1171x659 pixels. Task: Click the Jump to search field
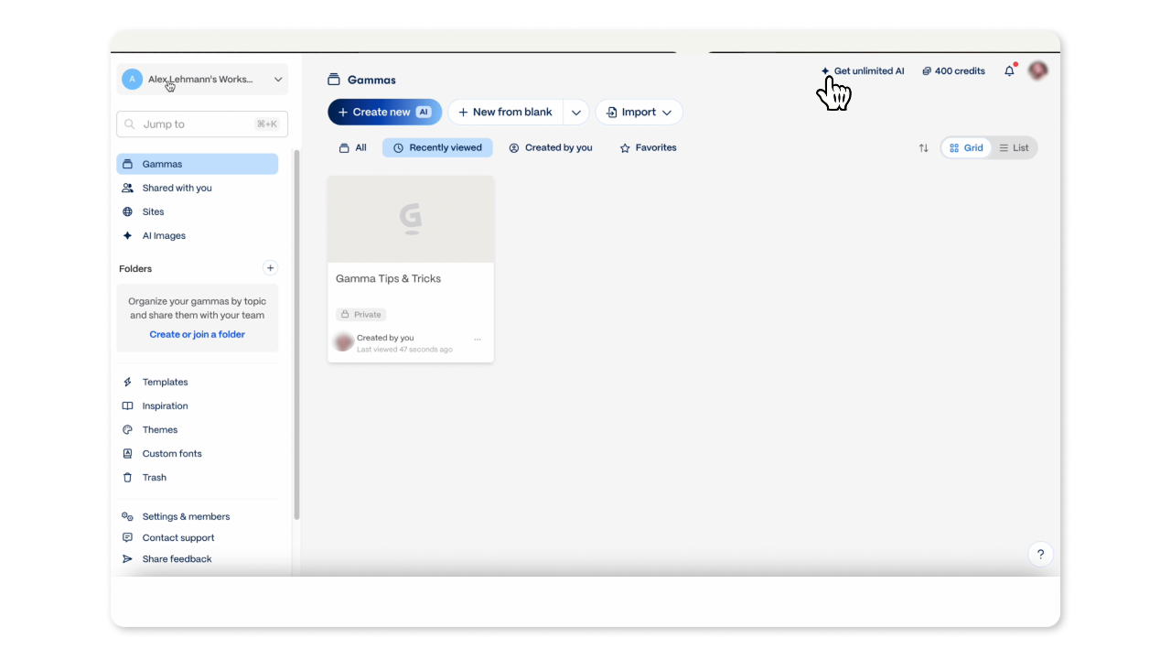202,124
